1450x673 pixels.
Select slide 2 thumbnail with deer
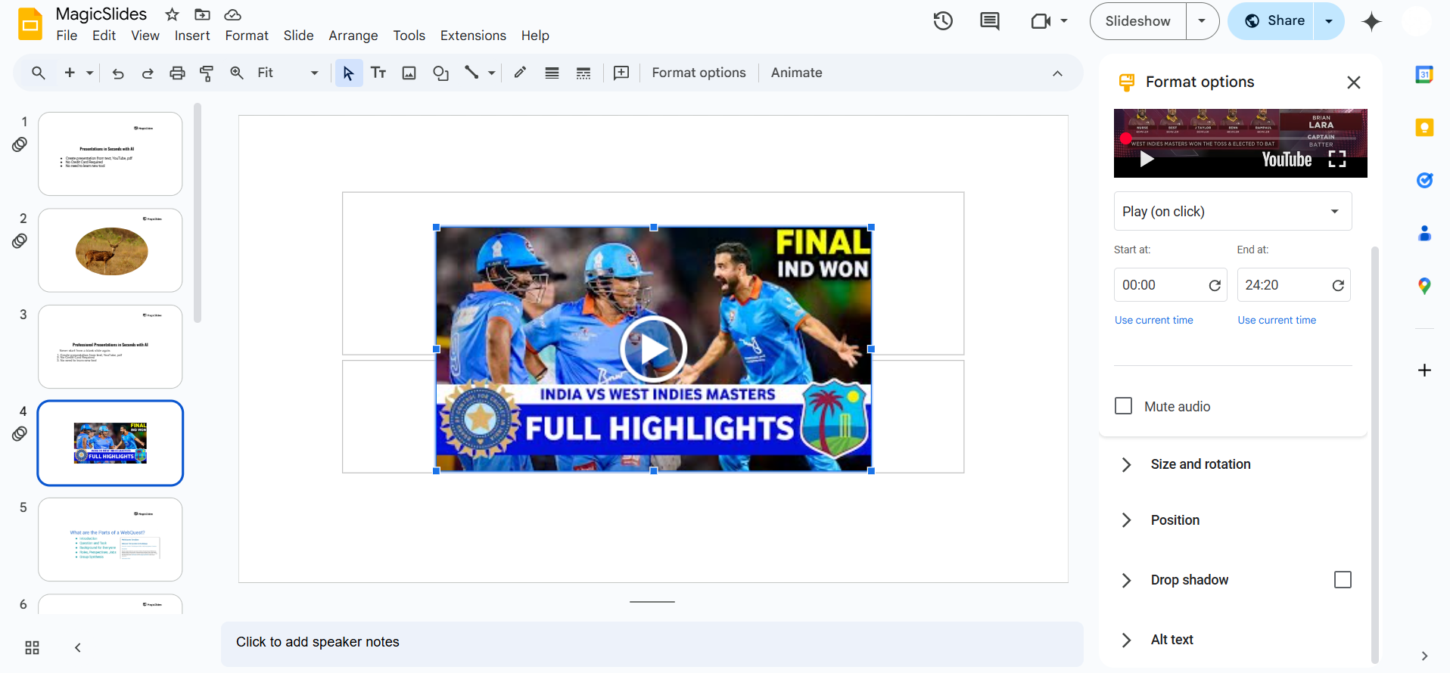coord(110,250)
